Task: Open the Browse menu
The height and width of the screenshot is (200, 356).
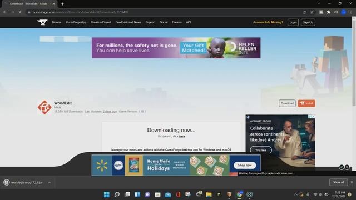Action: (x=57, y=22)
